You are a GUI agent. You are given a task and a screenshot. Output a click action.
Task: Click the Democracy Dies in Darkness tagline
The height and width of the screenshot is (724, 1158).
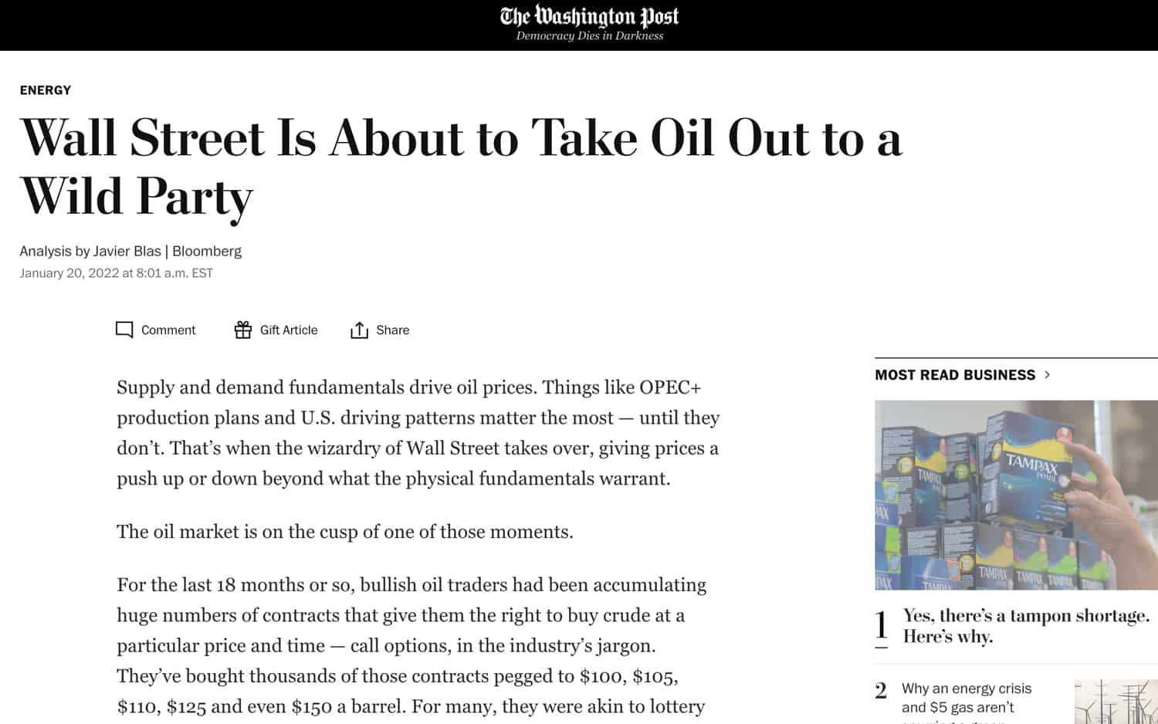tap(589, 36)
